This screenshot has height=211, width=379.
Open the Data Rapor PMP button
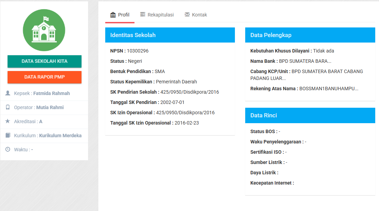point(44,77)
